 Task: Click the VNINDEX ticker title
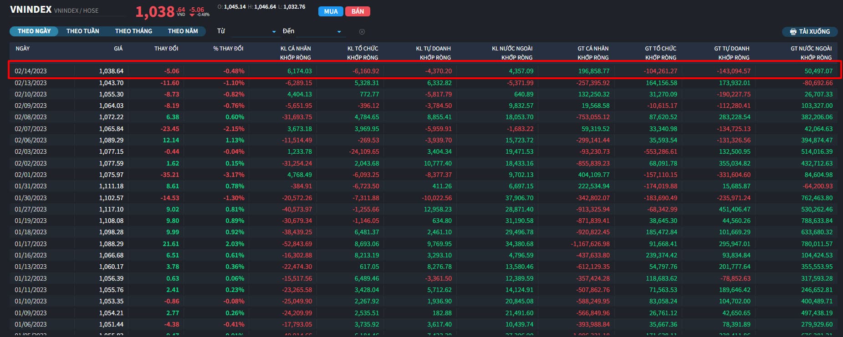pos(31,10)
